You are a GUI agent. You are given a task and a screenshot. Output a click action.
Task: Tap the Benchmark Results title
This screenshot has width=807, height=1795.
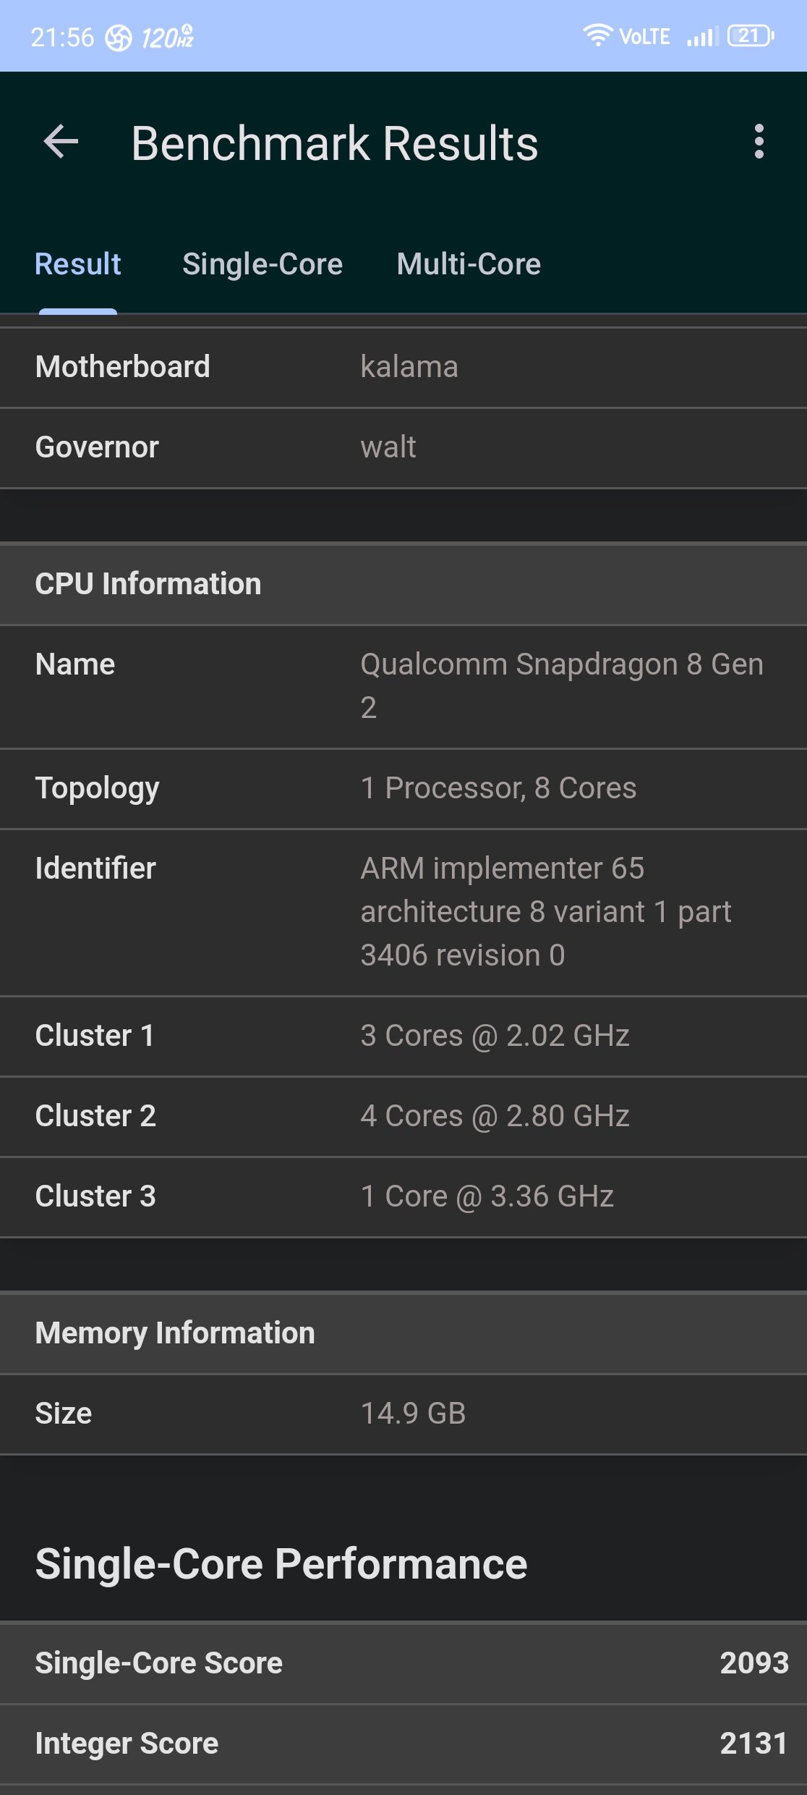click(x=334, y=143)
